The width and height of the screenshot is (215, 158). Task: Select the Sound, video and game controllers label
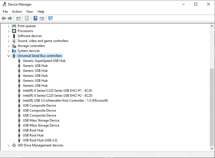click(43, 41)
